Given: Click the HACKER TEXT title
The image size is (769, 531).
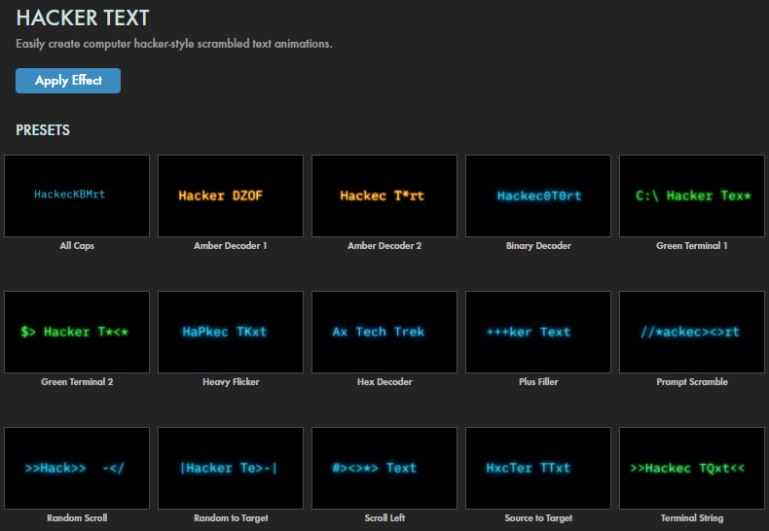Looking at the screenshot, I should tap(83, 18).
